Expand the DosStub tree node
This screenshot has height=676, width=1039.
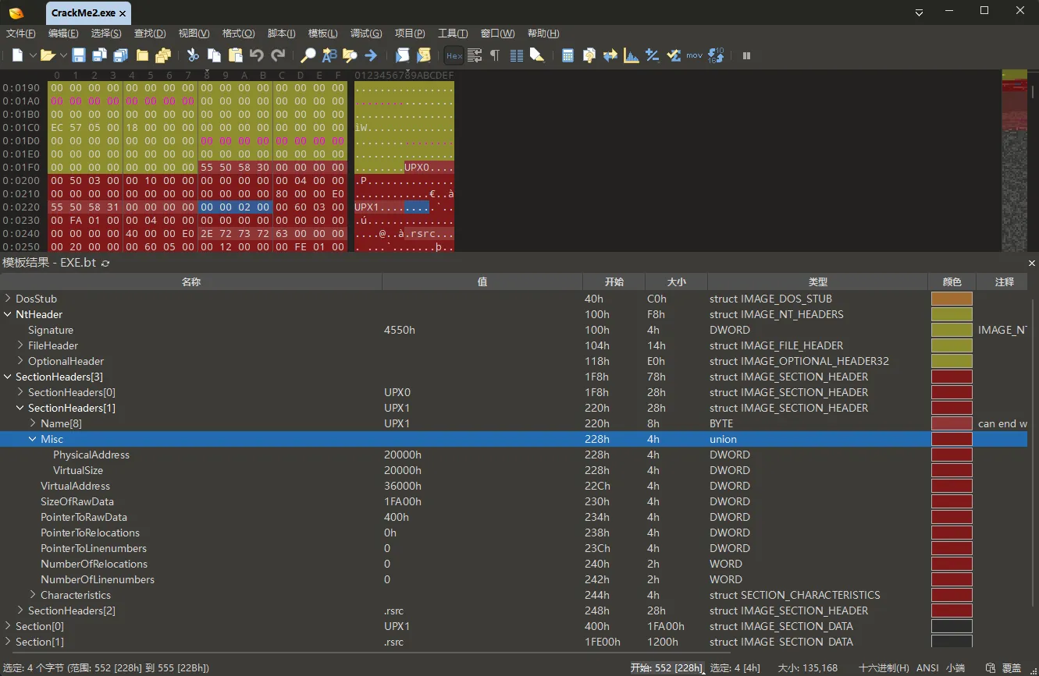pos(8,299)
